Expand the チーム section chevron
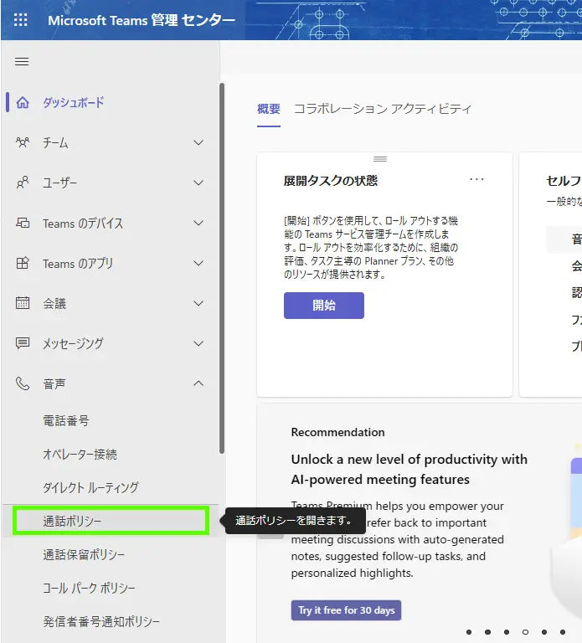Image resolution: width=582 pixels, height=643 pixels. tap(198, 142)
